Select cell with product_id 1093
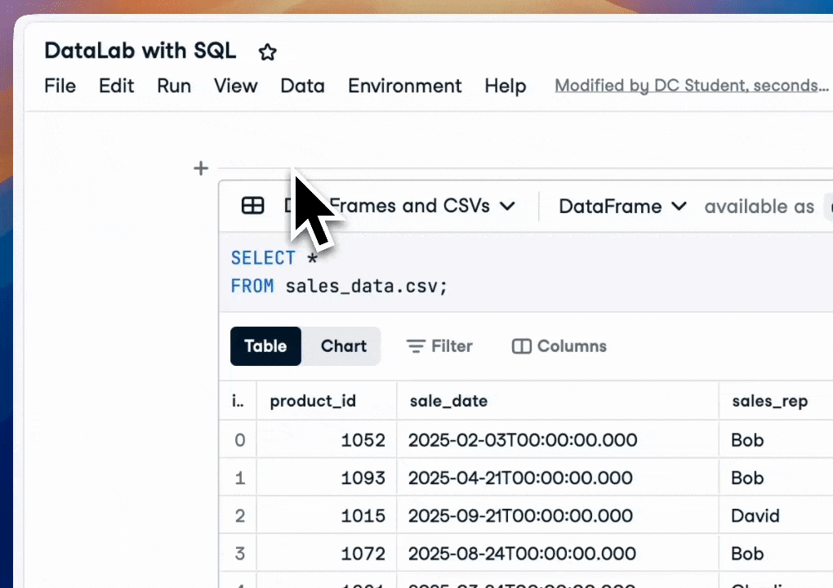 point(326,478)
